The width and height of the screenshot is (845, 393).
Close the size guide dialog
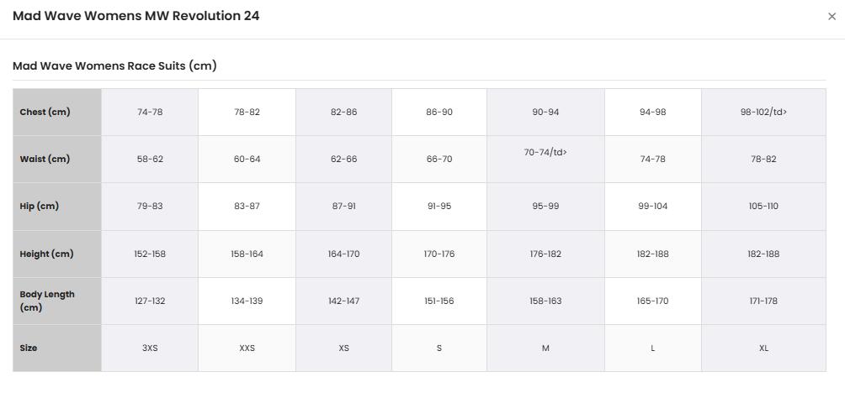(x=832, y=17)
